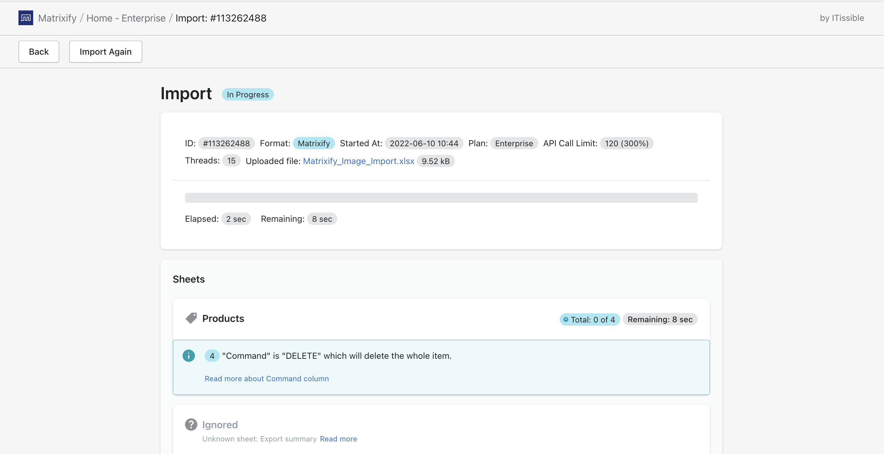Click the Import page title
884x454 pixels.
click(186, 93)
